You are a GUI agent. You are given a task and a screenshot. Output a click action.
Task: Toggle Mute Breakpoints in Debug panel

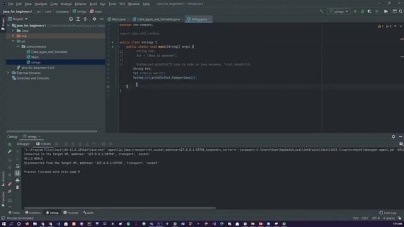point(10,191)
